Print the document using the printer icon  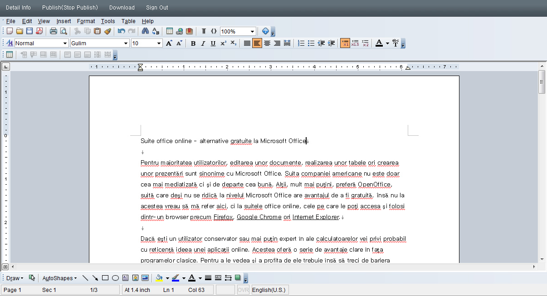pyautogui.click(x=54, y=31)
